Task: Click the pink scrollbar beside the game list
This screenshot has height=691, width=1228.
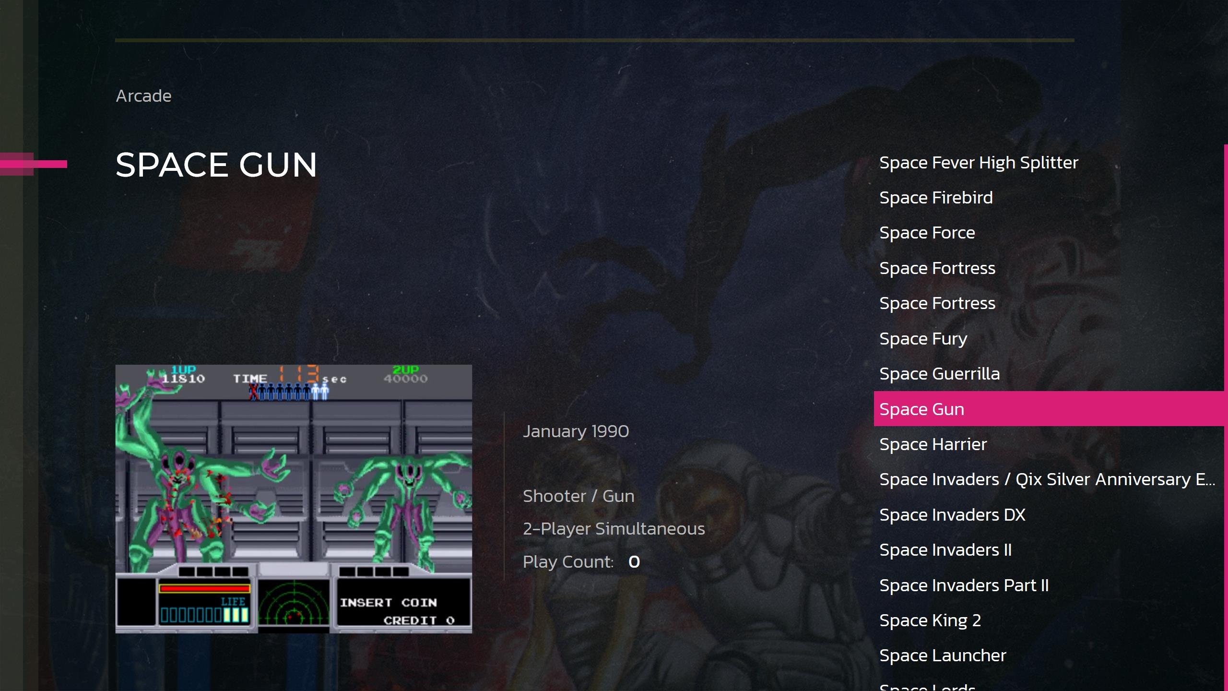Action: [1226, 417]
